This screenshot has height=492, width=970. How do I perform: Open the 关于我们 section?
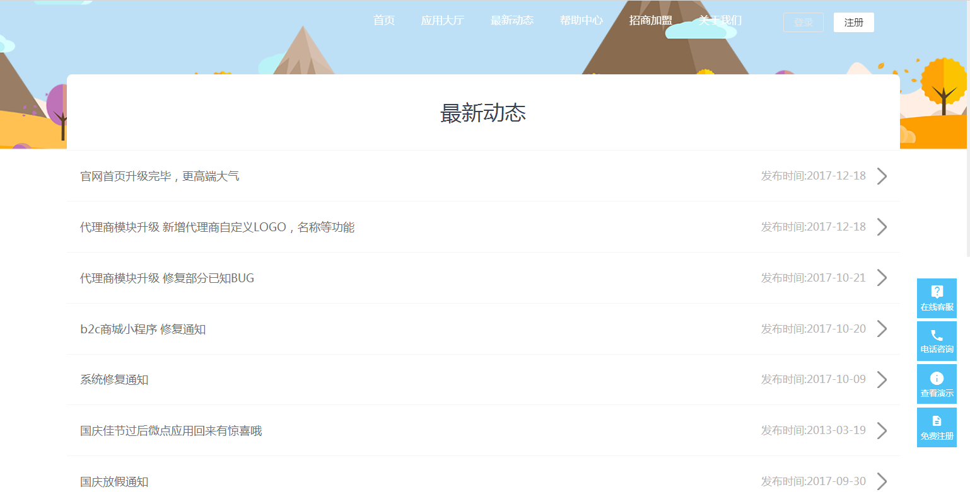click(x=719, y=20)
